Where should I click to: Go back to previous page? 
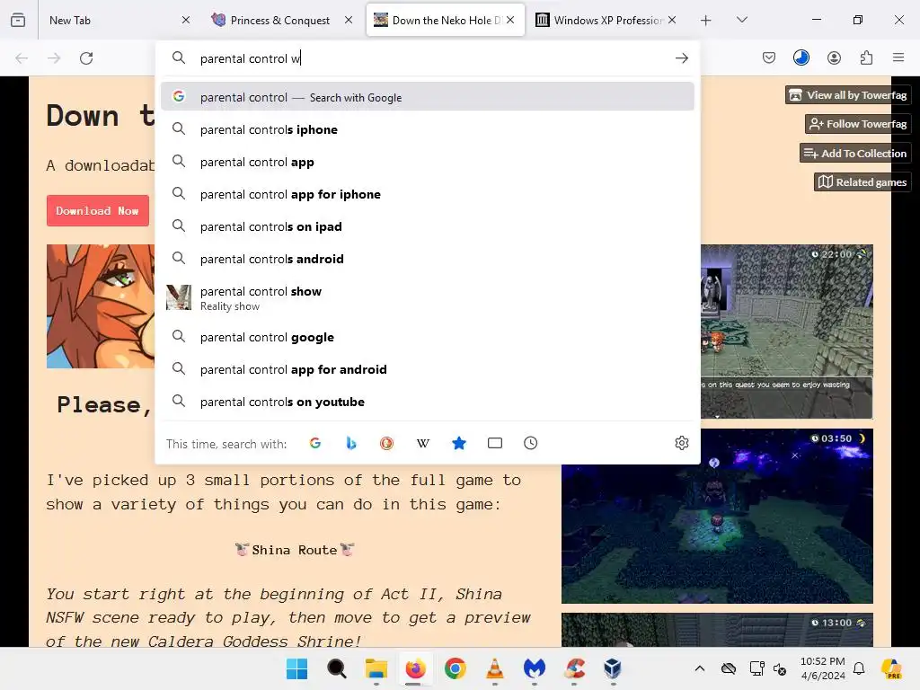pyautogui.click(x=22, y=58)
